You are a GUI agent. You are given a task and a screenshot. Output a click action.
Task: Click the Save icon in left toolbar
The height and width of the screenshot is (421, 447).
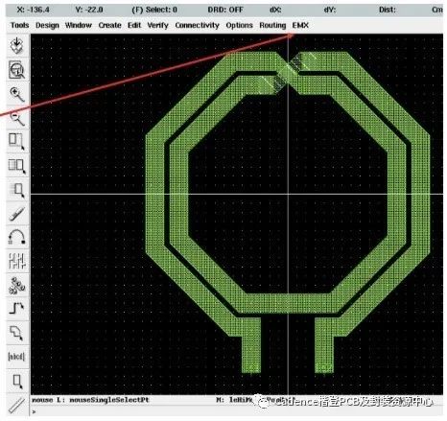[16, 45]
